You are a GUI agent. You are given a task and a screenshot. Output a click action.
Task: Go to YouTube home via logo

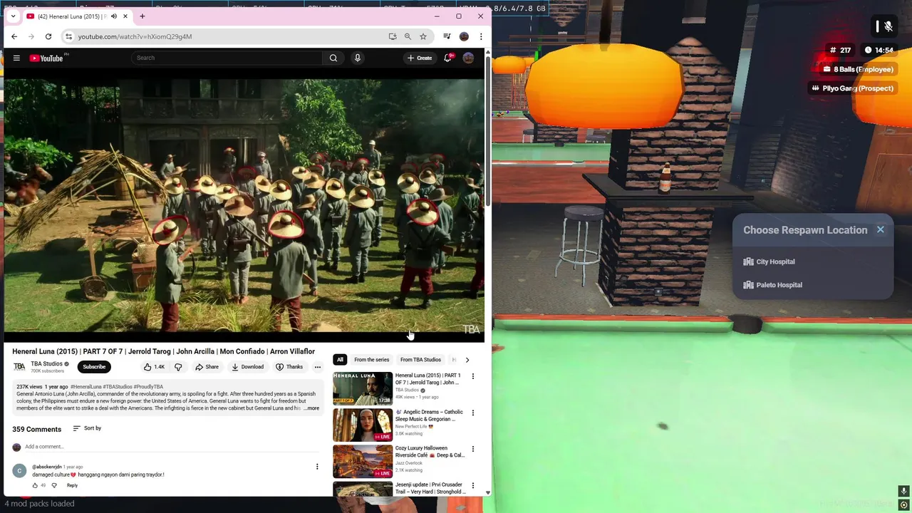46,58
